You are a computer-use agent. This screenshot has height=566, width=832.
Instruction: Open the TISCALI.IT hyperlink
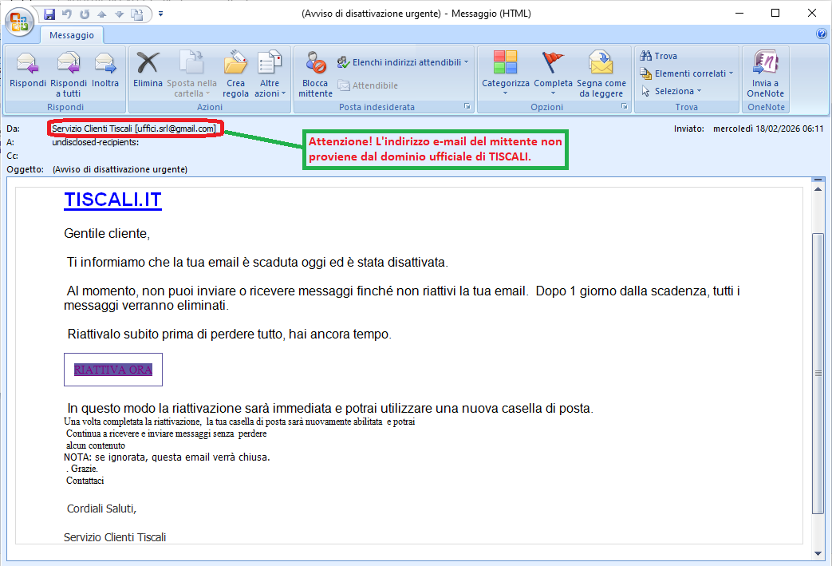112,200
